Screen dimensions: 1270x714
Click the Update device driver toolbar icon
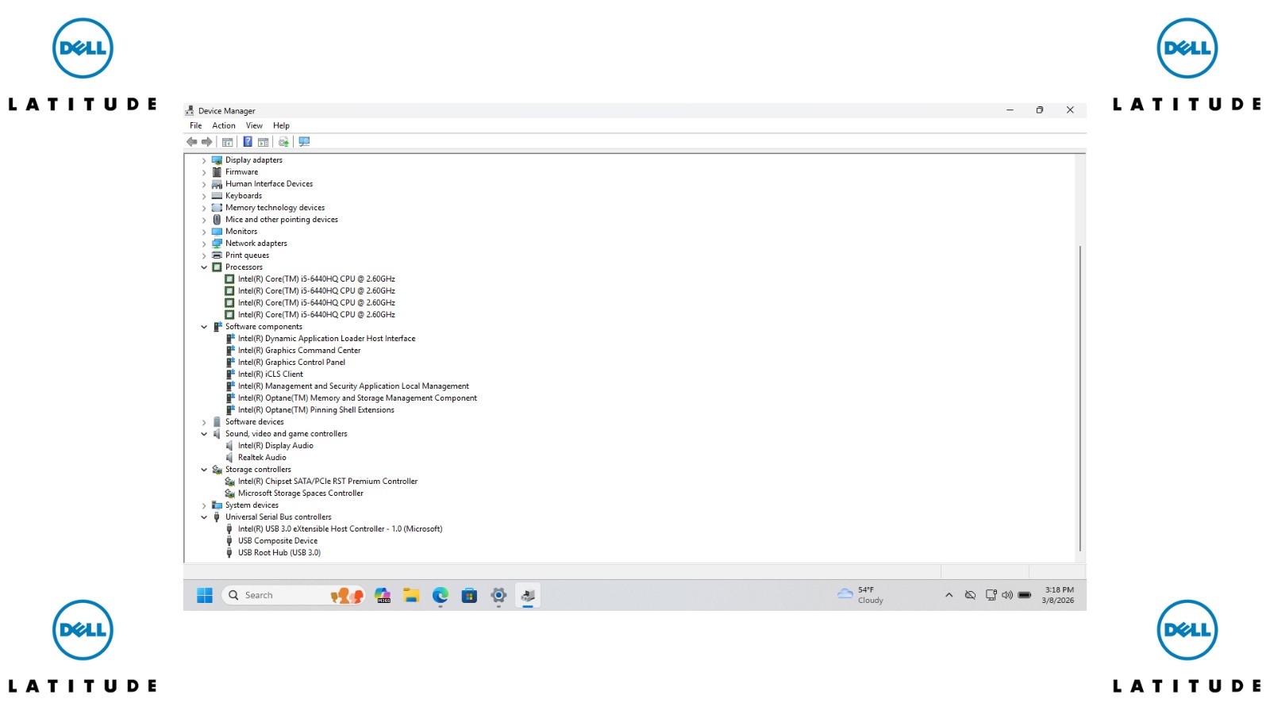(x=283, y=142)
